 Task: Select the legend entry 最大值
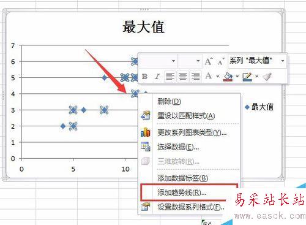[259, 107]
